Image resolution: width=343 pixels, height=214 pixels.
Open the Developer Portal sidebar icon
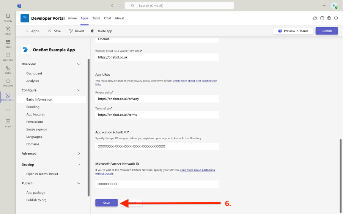click(x=8, y=96)
